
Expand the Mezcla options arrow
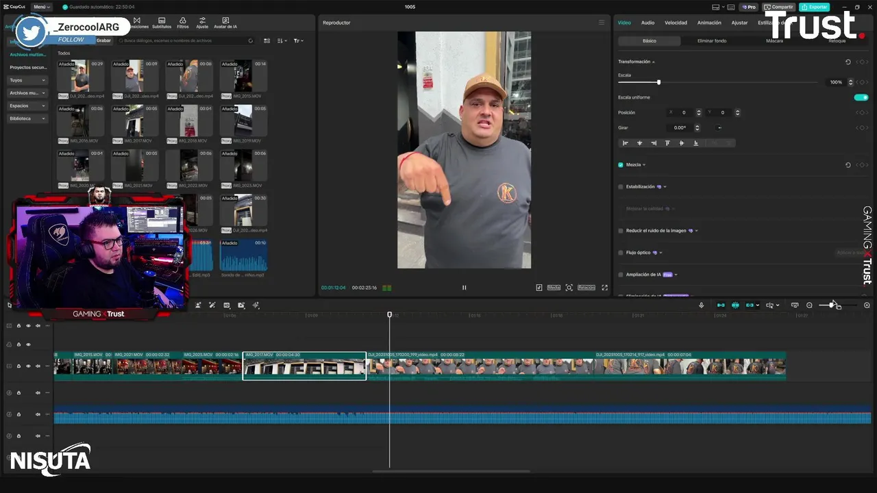(644, 165)
